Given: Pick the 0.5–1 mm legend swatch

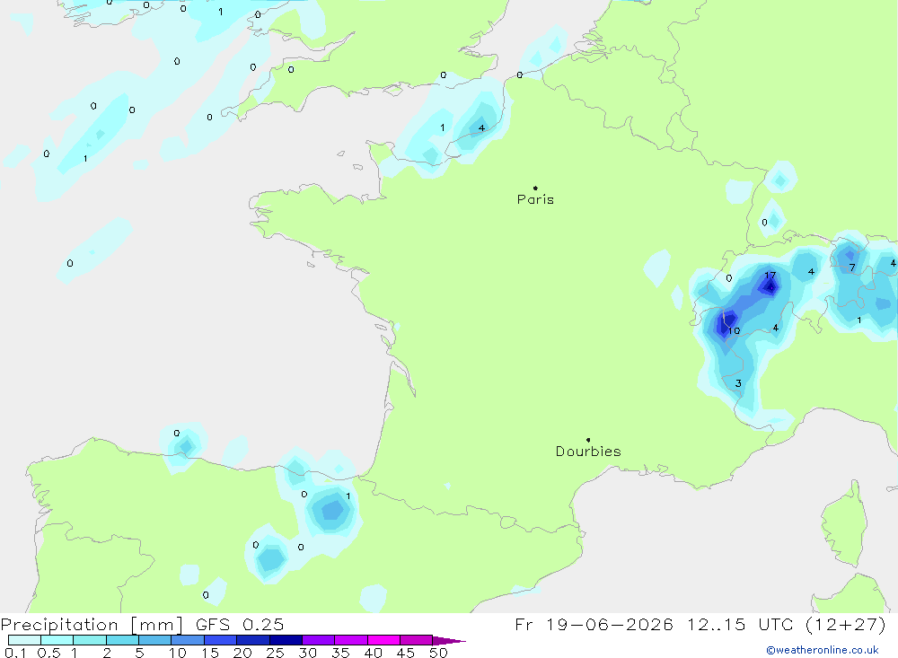Looking at the screenshot, I should [x=57, y=640].
